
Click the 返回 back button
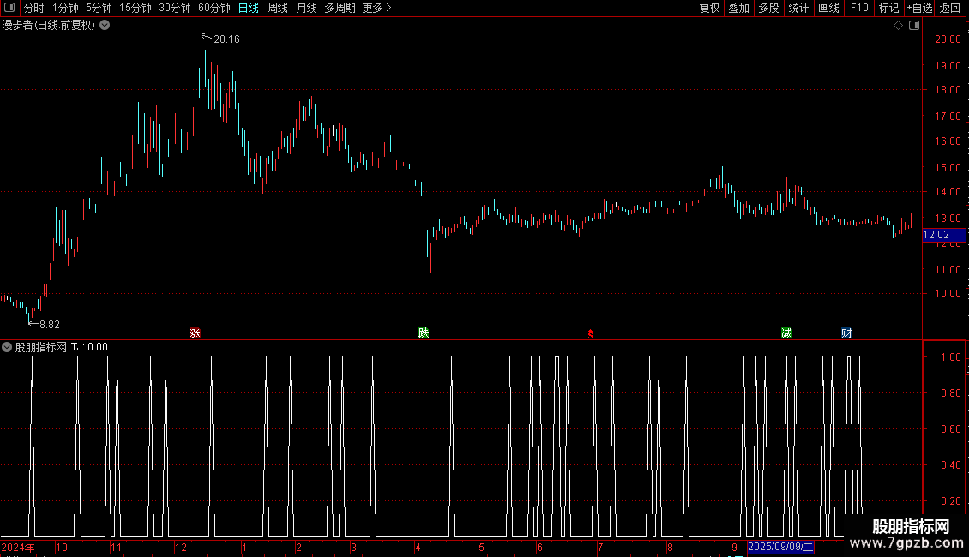950,8
